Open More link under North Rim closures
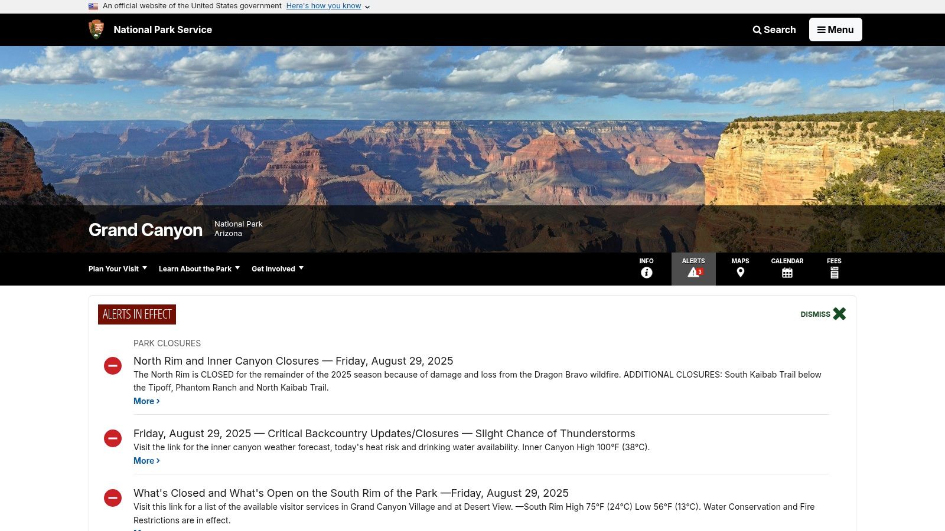This screenshot has height=531, width=945. pos(146,401)
